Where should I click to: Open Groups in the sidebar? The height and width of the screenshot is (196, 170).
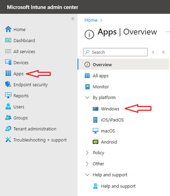coord(21,118)
